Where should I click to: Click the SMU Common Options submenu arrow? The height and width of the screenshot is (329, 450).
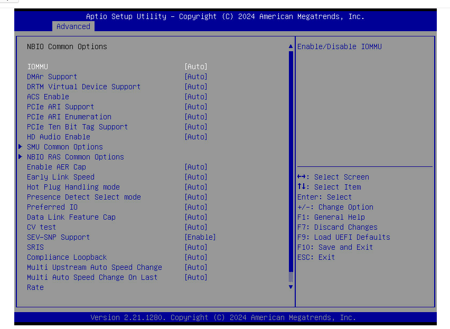[21, 147]
